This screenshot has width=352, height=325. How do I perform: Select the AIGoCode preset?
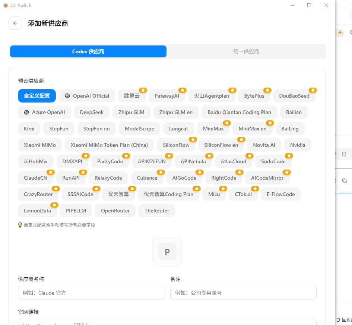pos(184,178)
